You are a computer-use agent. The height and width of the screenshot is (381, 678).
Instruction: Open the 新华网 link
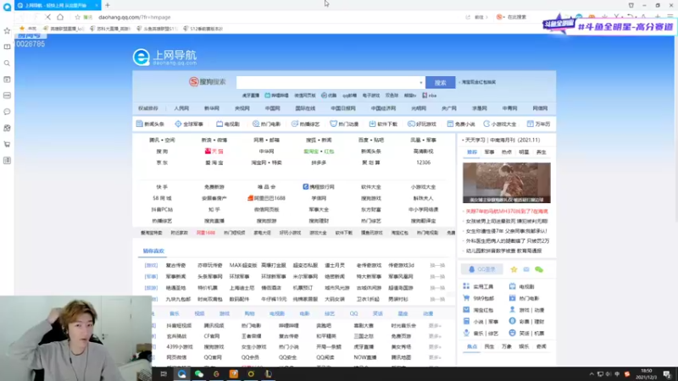[x=211, y=108]
